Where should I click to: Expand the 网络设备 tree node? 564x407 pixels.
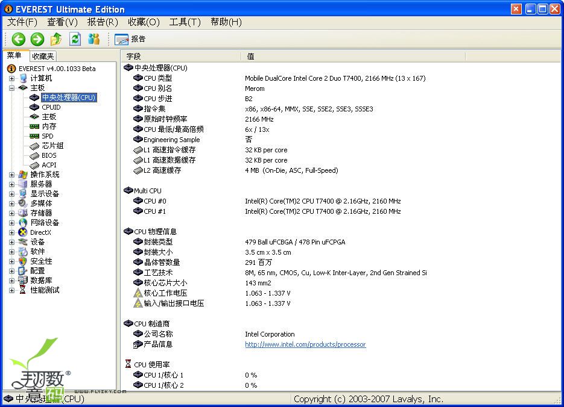click(x=12, y=223)
